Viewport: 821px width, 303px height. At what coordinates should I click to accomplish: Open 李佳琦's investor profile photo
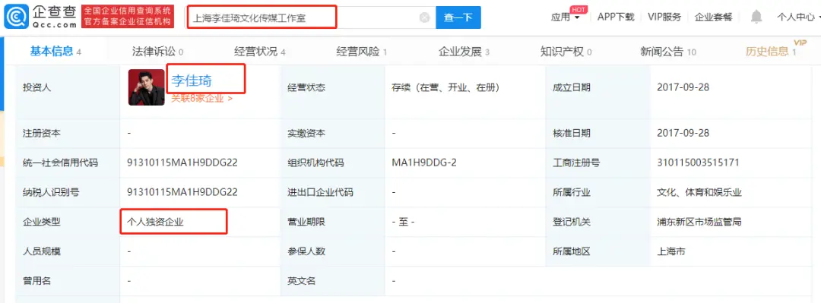tap(147, 87)
